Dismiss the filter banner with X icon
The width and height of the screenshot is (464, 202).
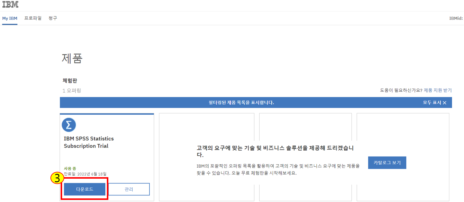(x=444, y=103)
